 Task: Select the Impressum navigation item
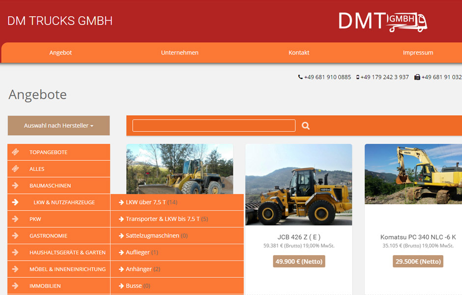[418, 53]
